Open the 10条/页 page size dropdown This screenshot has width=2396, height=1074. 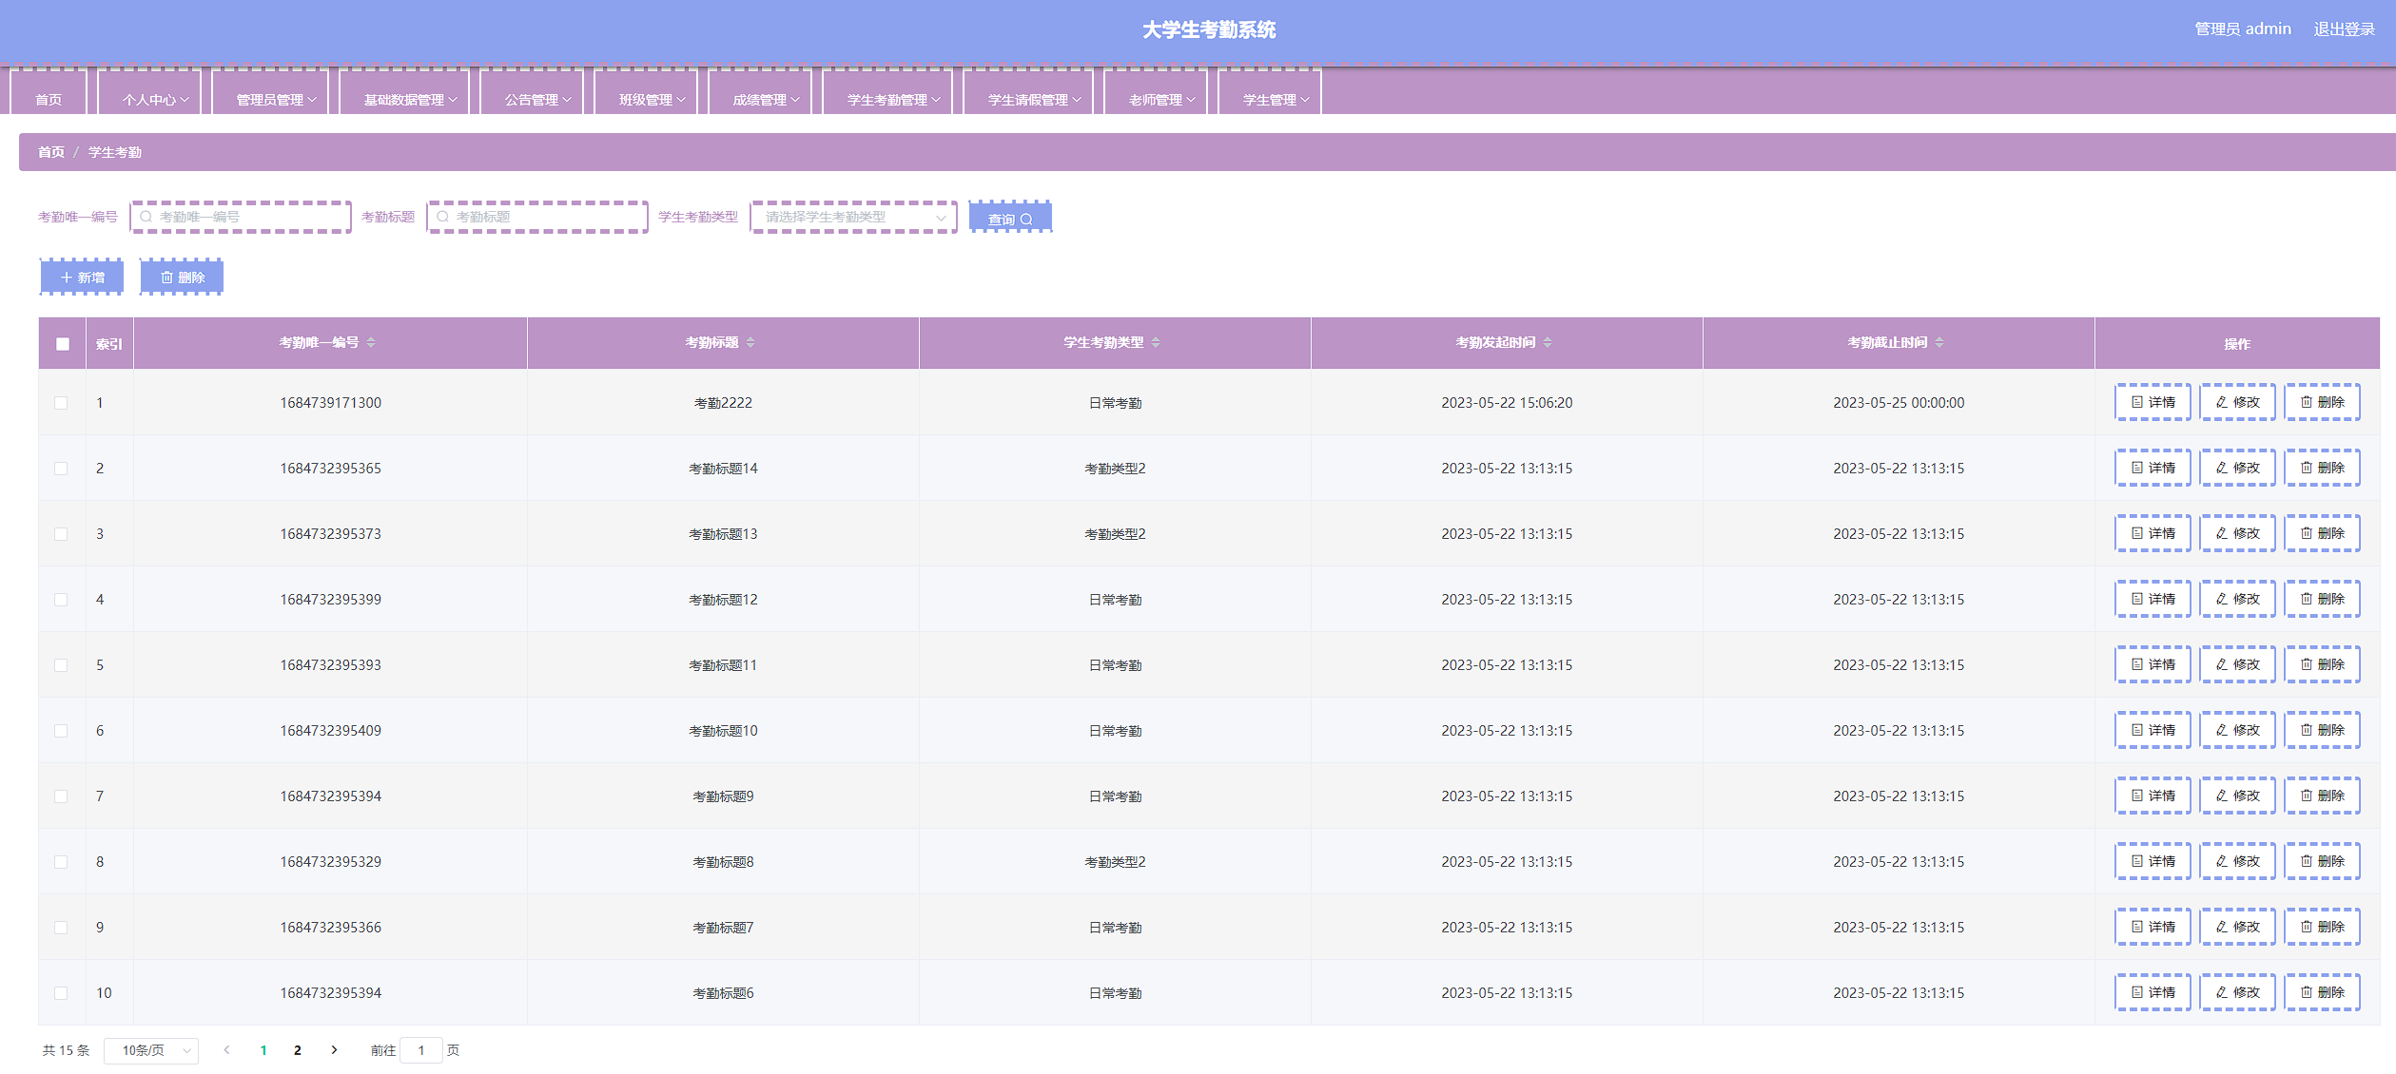tap(151, 1050)
